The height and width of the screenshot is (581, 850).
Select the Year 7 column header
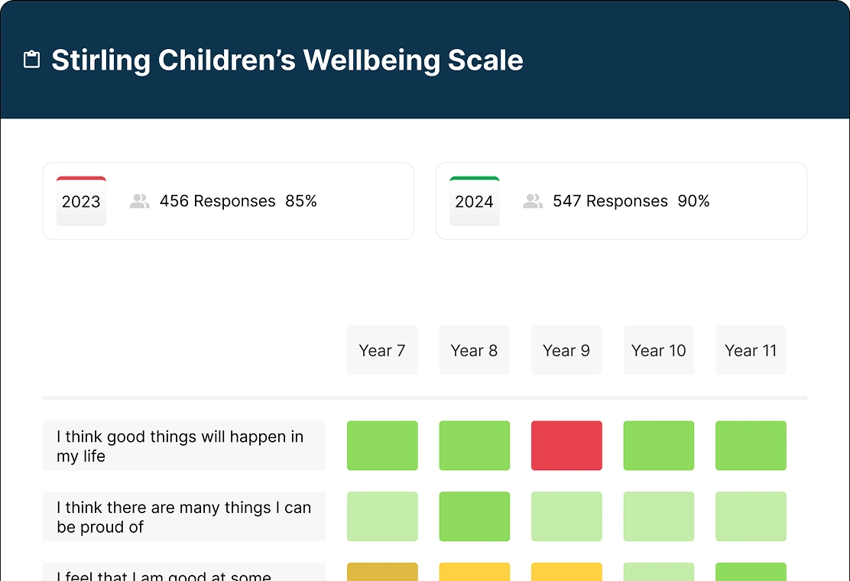coord(382,350)
